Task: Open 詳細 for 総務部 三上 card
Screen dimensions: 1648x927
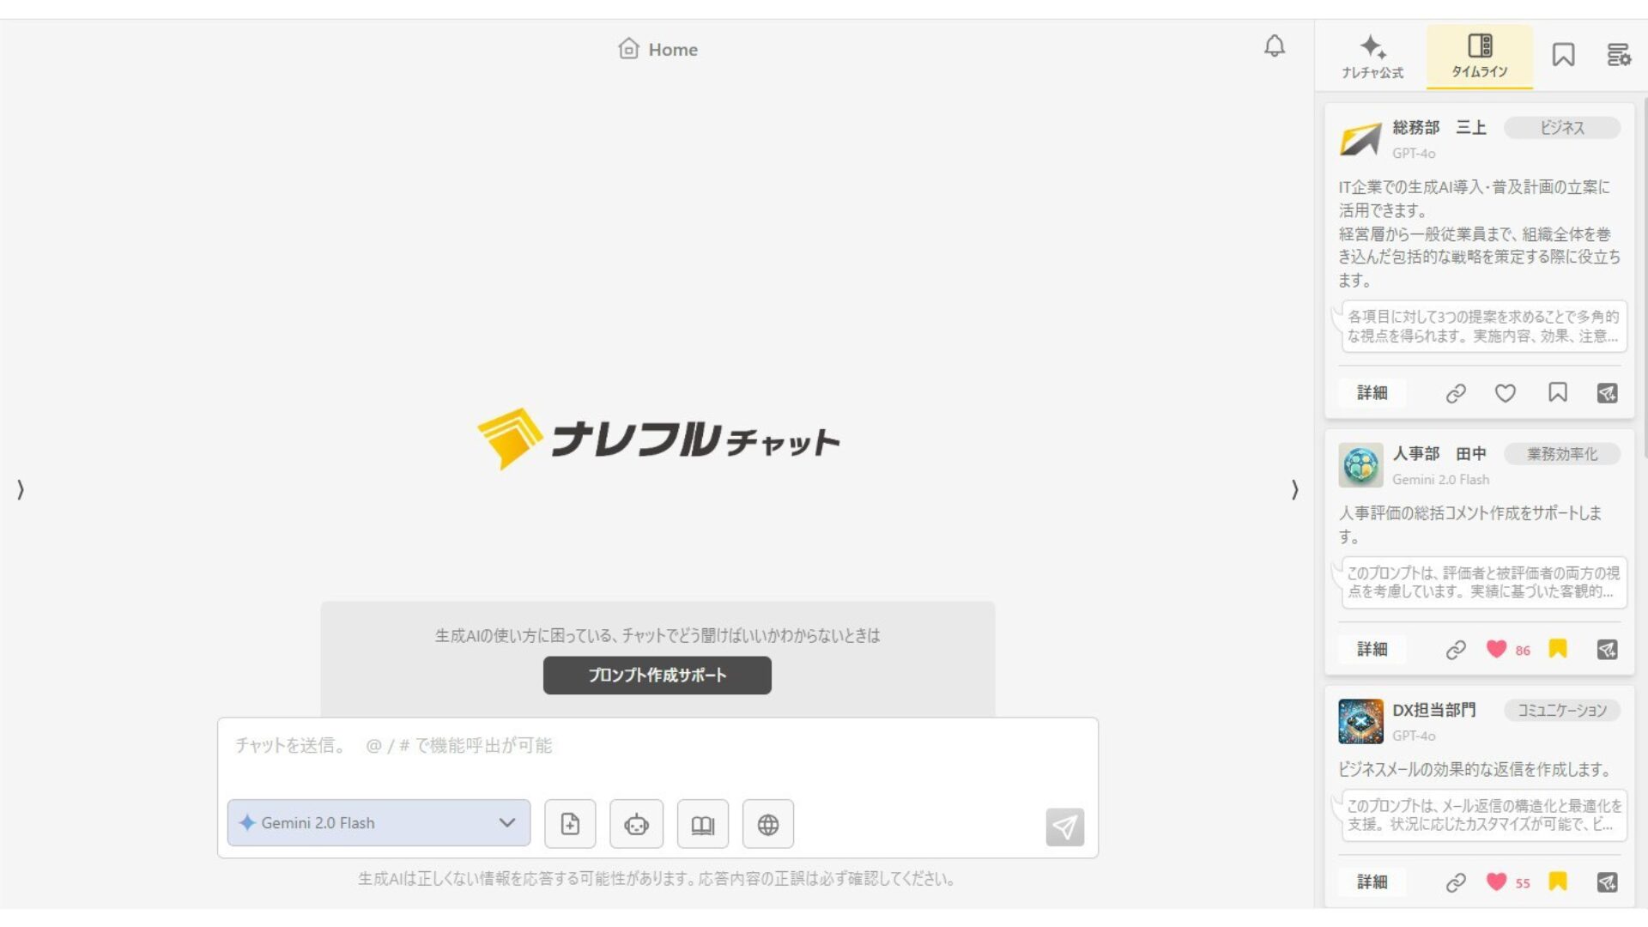Action: [1372, 392]
